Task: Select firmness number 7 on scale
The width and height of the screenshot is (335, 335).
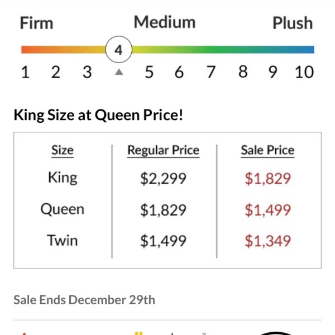Action: tap(211, 72)
